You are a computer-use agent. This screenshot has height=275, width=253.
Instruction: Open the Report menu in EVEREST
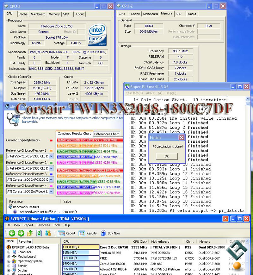pyautogui.click(x=28, y=225)
